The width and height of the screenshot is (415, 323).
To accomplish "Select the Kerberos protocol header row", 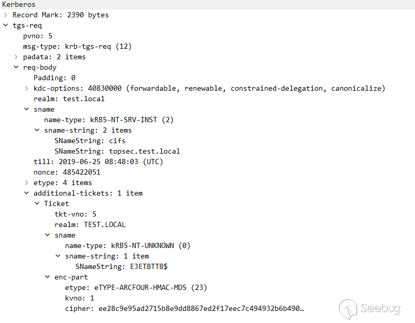I will (19, 4).
